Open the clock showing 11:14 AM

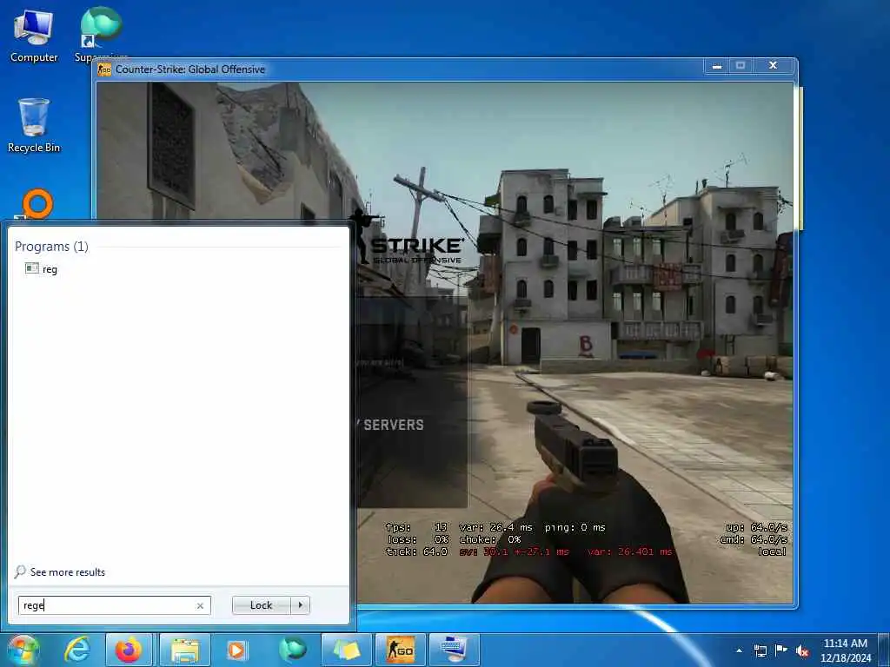pos(845,650)
